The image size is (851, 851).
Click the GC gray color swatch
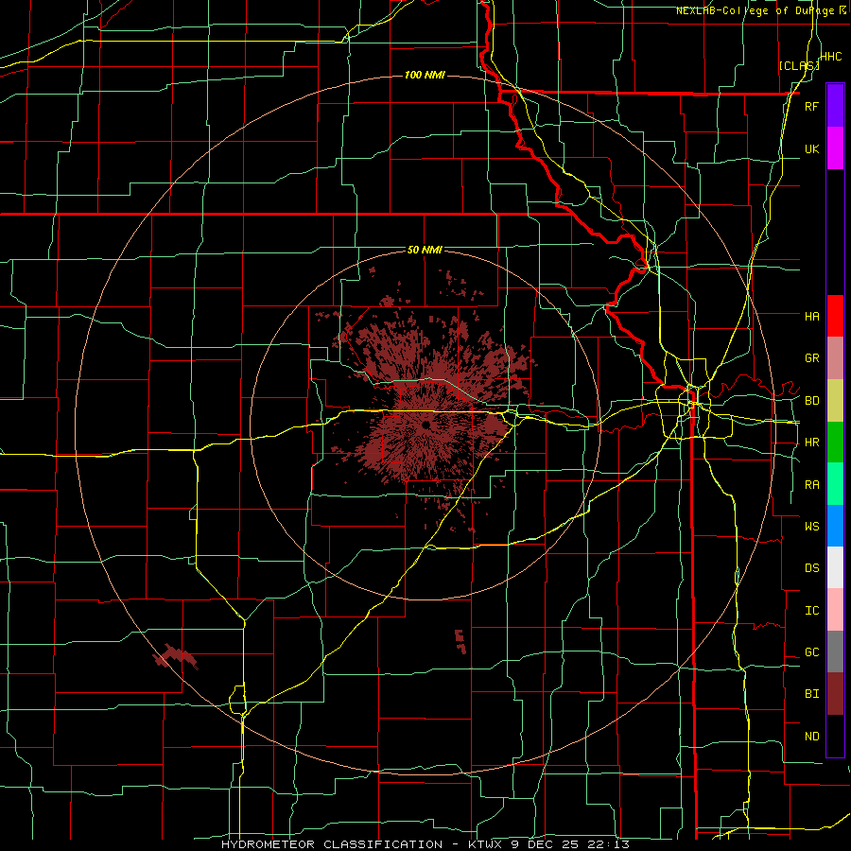point(835,651)
